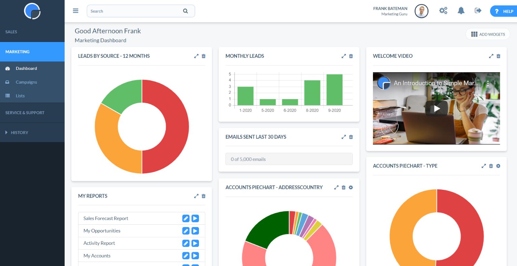Open the Sales menu section
This screenshot has height=266, width=517.
[11, 32]
